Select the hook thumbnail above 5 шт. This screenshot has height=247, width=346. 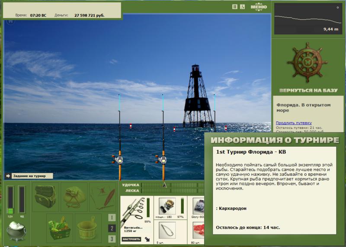[167, 231]
